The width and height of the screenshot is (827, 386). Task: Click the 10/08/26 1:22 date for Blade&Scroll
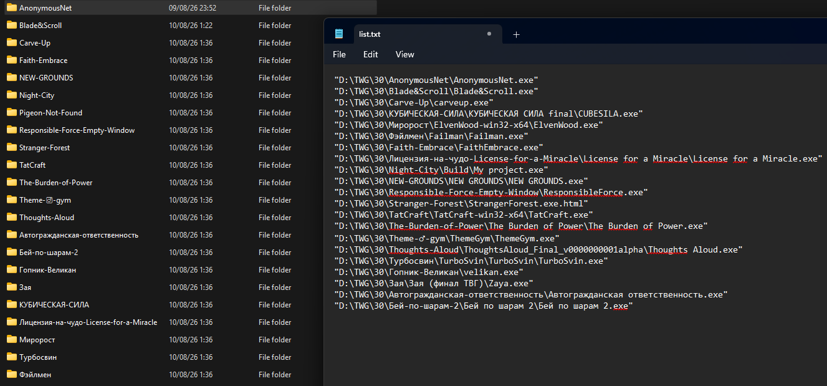pyautogui.click(x=191, y=26)
